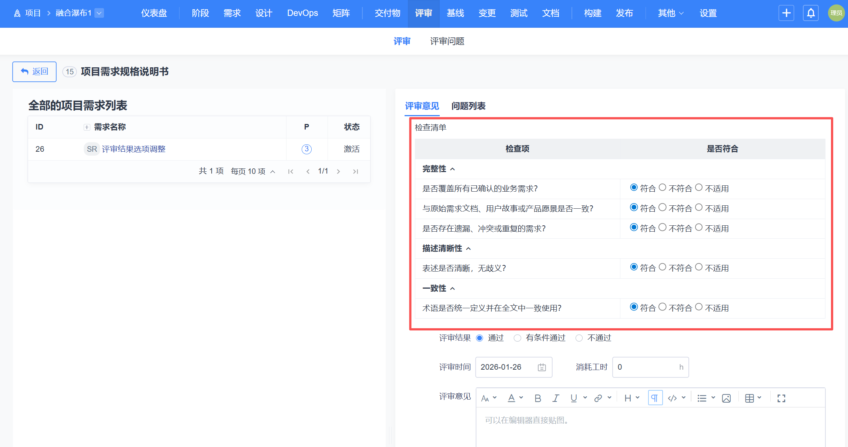Click the Bold formatting icon
This screenshot has height=447, width=848.
tap(538, 398)
